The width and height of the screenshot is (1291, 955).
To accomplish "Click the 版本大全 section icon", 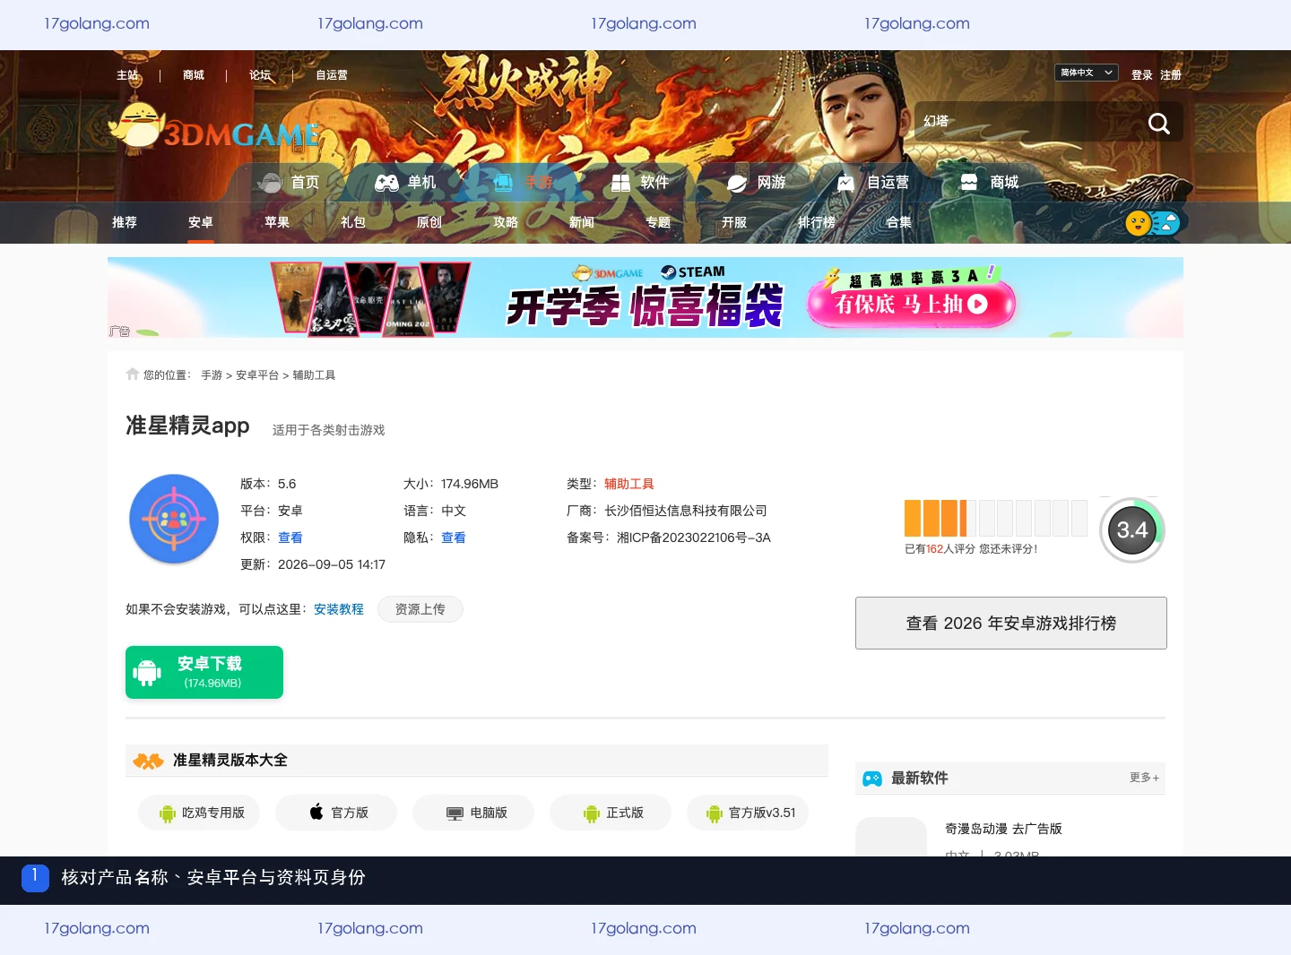I will coord(148,761).
